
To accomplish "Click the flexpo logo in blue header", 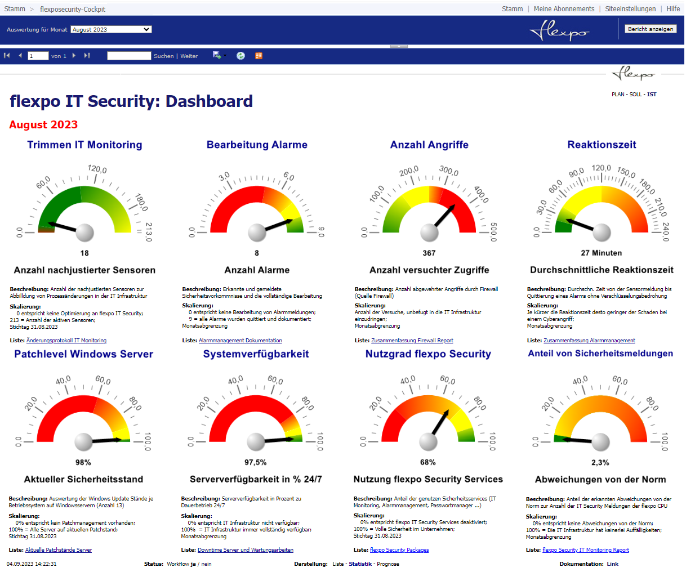I will (559, 30).
